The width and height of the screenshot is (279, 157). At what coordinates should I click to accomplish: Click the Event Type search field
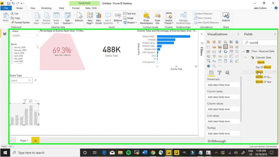(21, 80)
